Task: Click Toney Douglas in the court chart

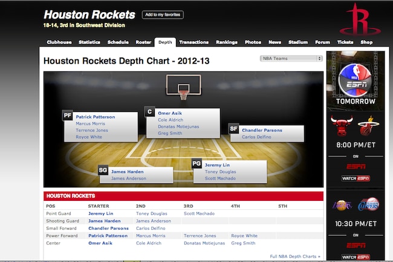Action: [220, 172]
